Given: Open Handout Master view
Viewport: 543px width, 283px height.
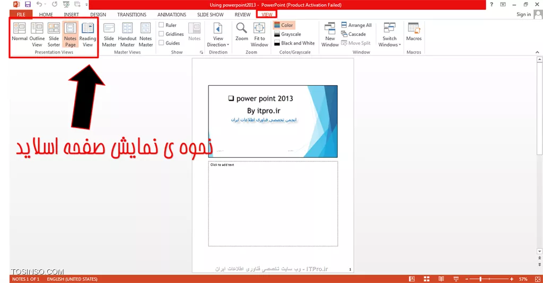Looking at the screenshot, I should [127, 34].
